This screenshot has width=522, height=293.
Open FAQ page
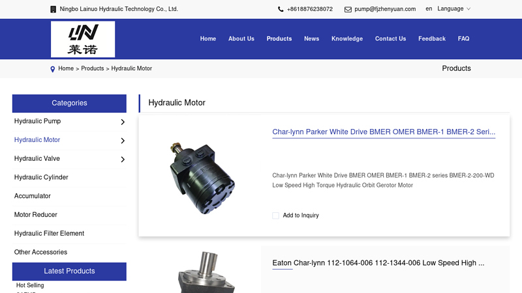(463, 38)
